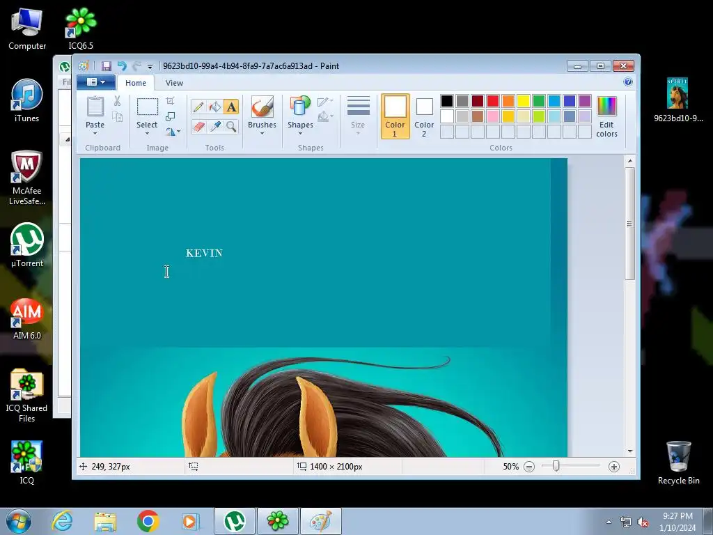Pick the green color swatch
Viewport: 713px width, 535px height.
539,101
